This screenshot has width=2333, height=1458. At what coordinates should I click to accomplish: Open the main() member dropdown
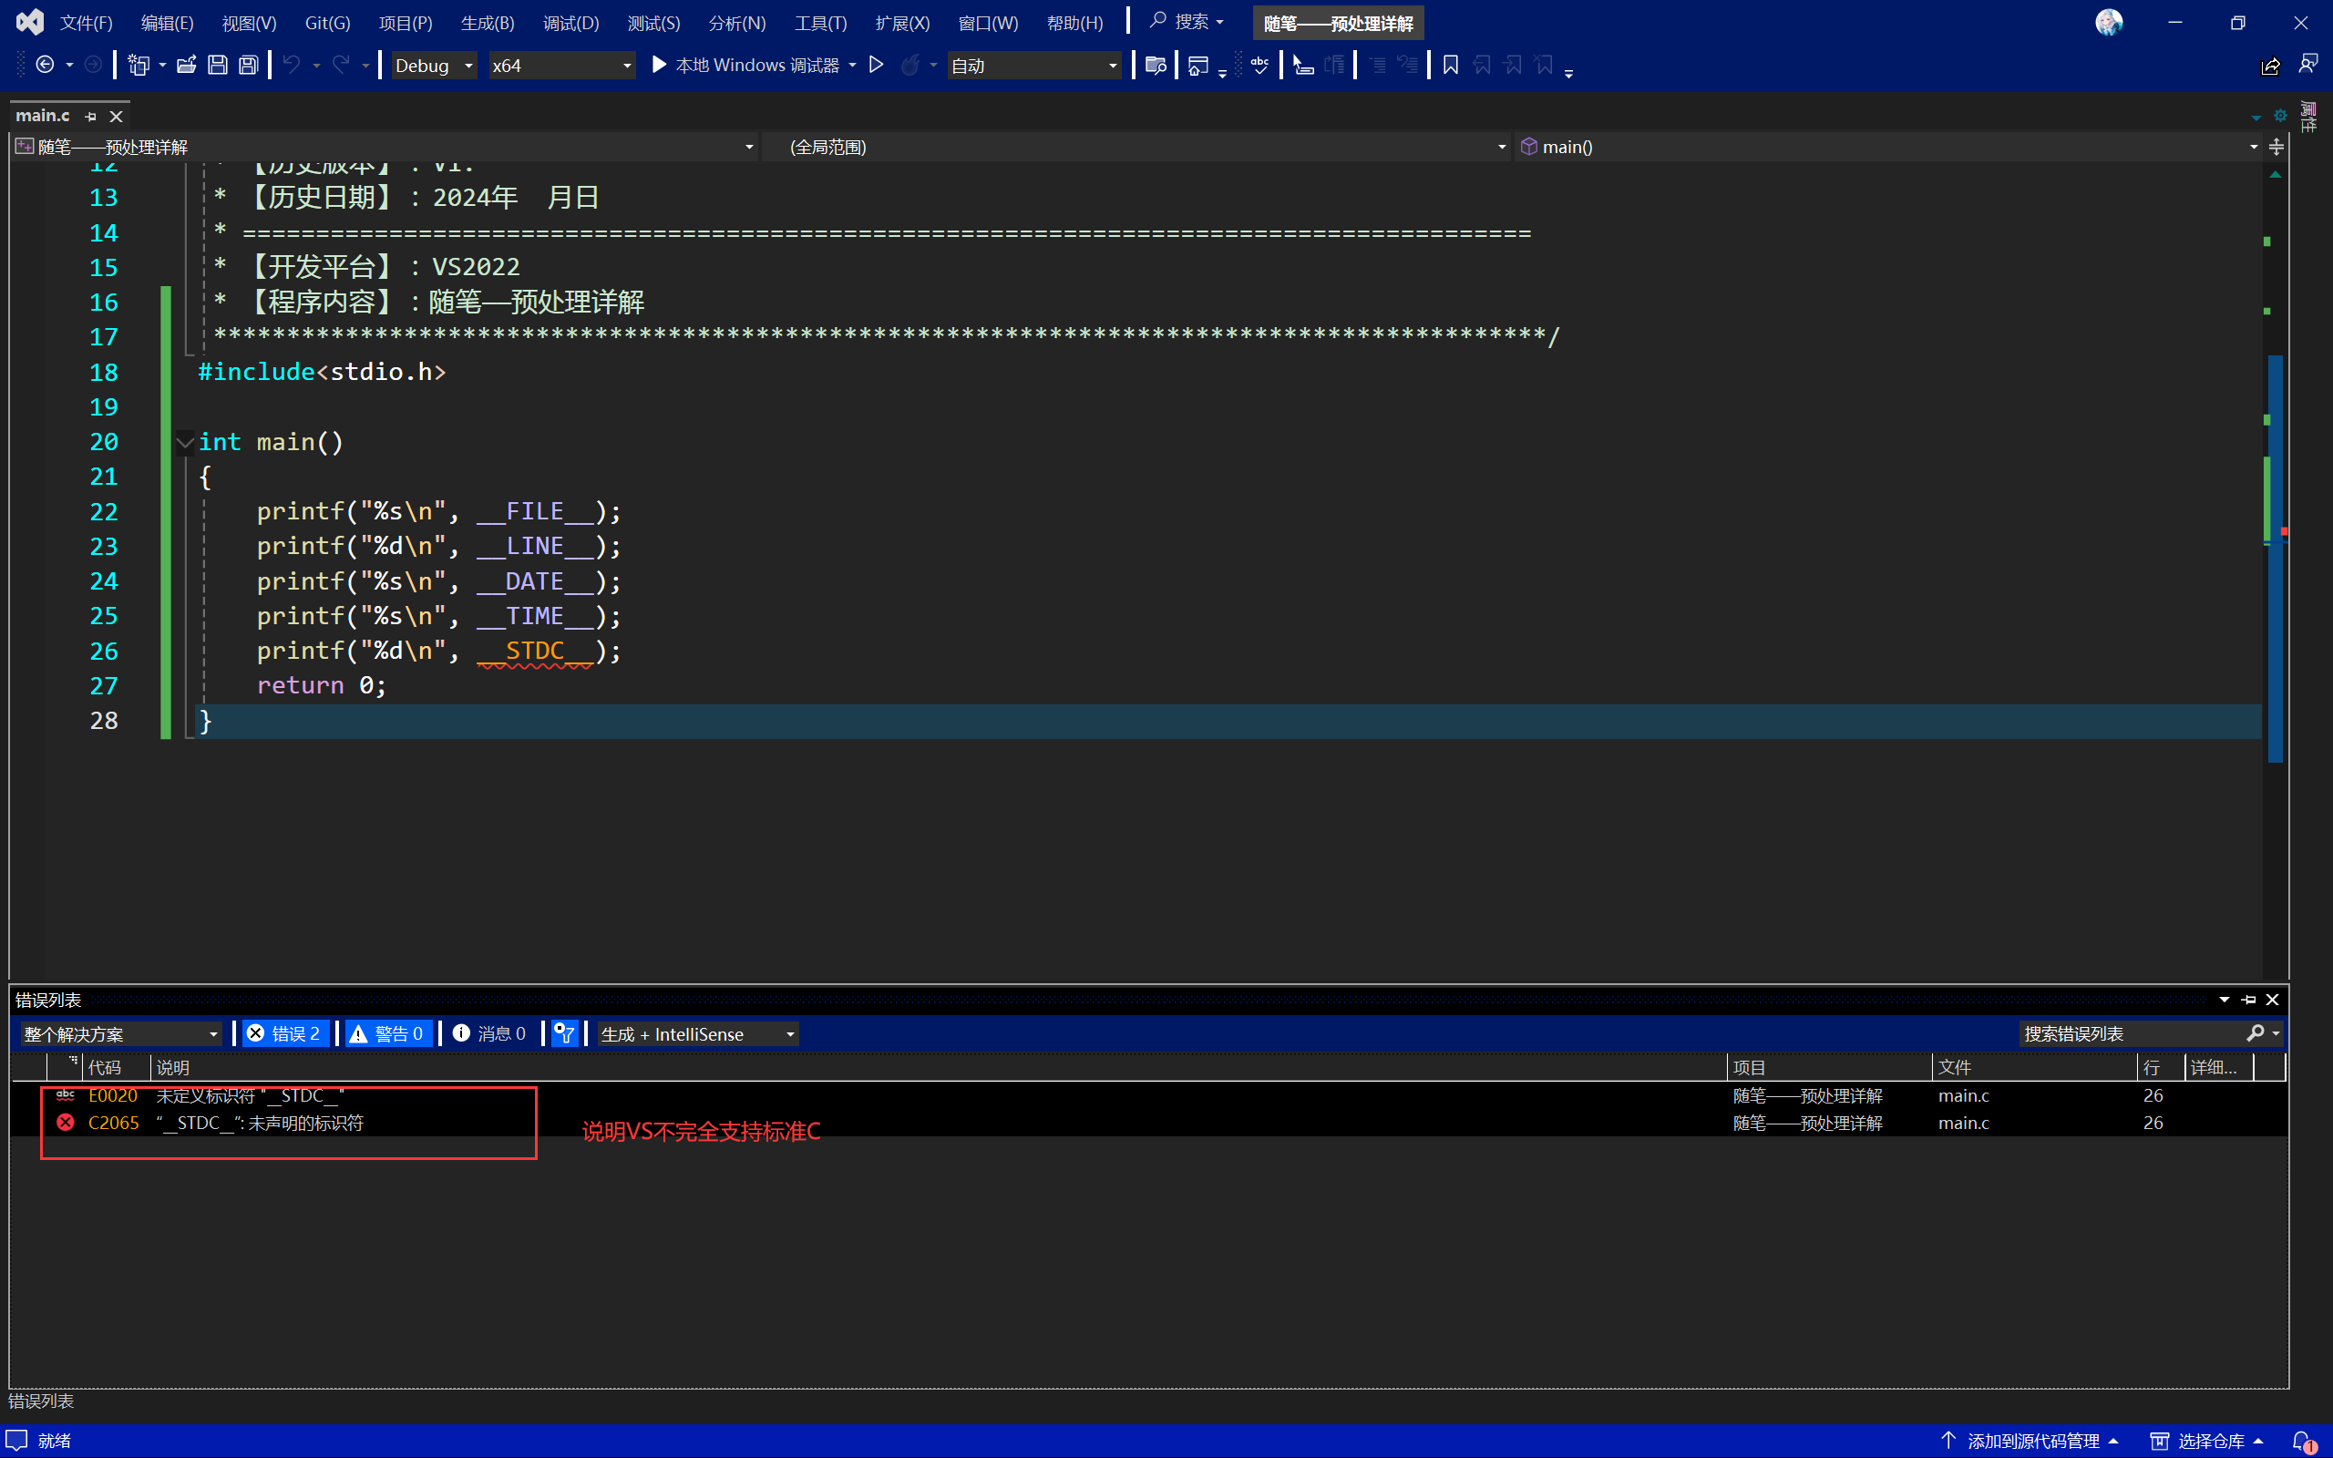click(1888, 147)
